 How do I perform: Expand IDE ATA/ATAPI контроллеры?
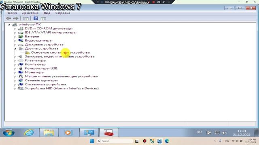(x=15, y=33)
